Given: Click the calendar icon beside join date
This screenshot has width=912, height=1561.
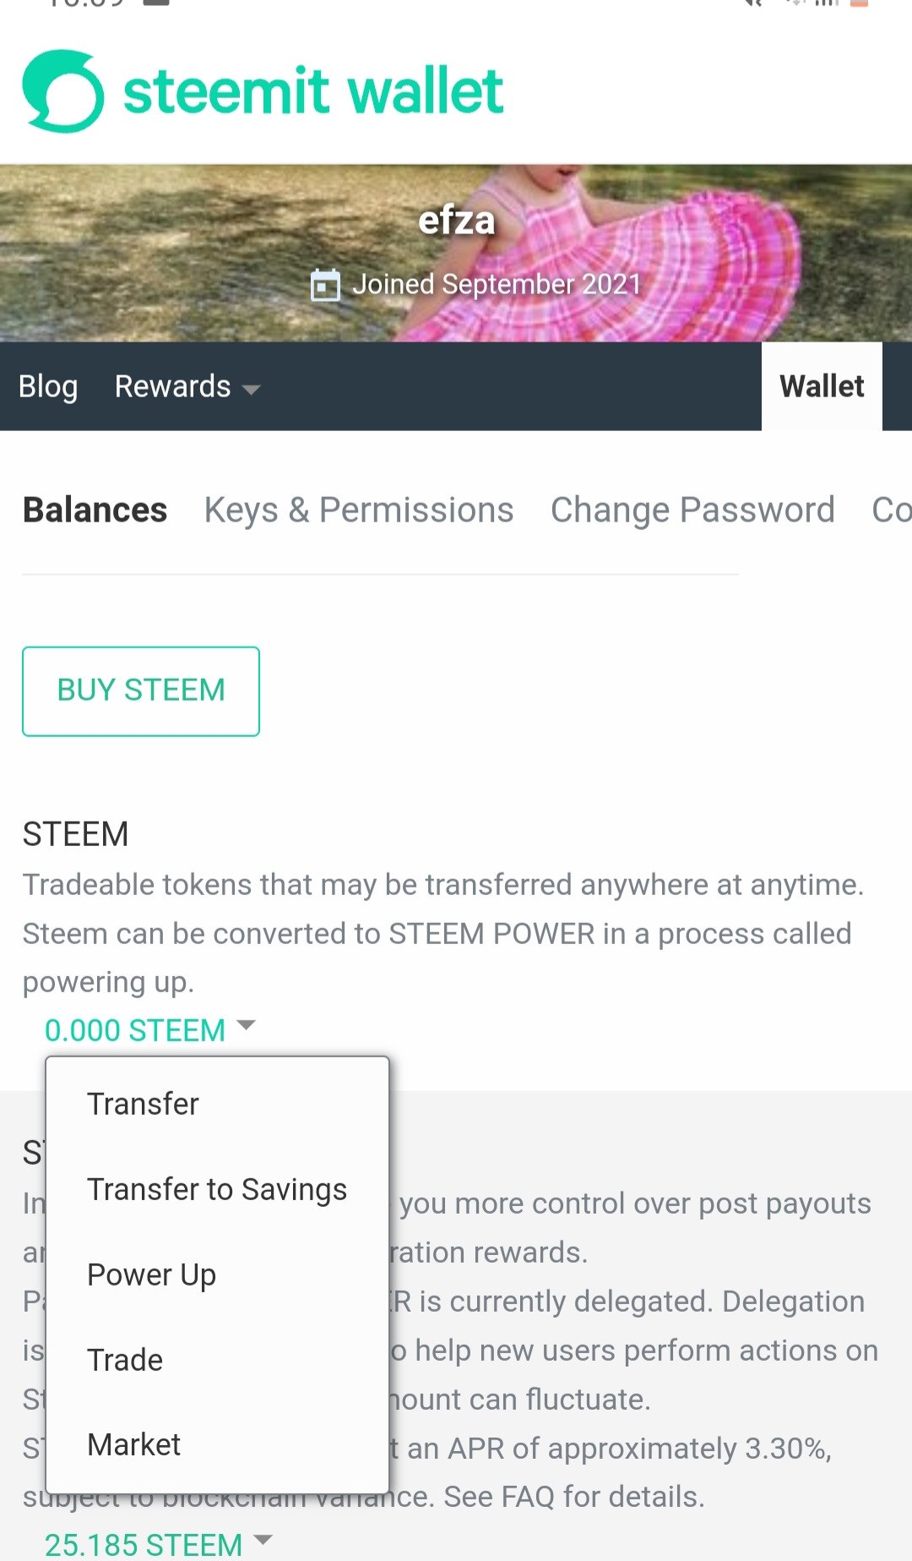Looking at the screenshot, I should tap(325, 285).
